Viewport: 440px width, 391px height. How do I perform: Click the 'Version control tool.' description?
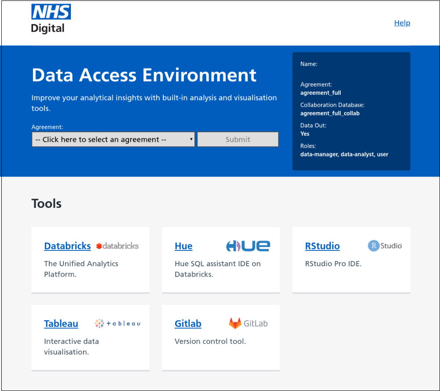210,341
